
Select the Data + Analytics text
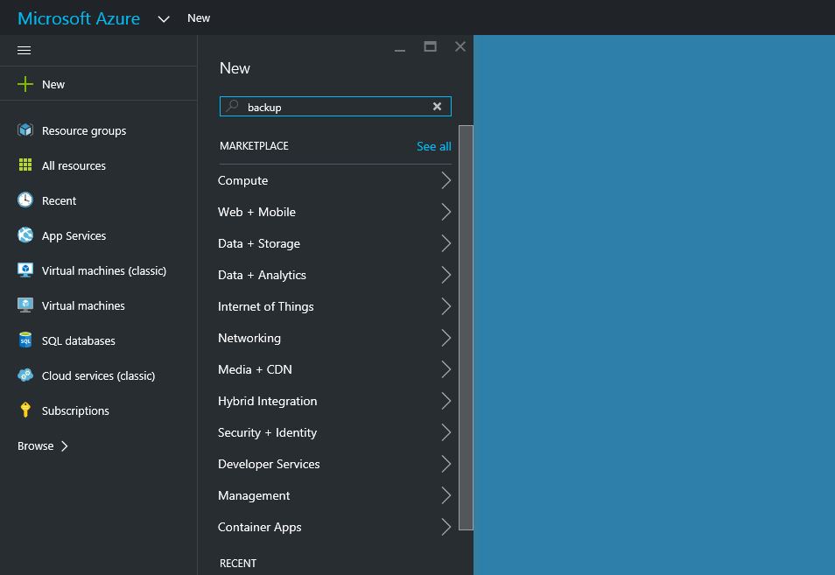tap(262, 275)
